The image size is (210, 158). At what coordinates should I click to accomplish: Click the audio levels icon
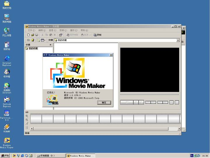(x=27, y=128)
